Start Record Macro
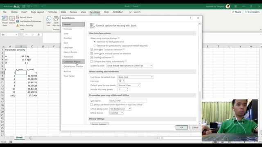 [25, 17]
